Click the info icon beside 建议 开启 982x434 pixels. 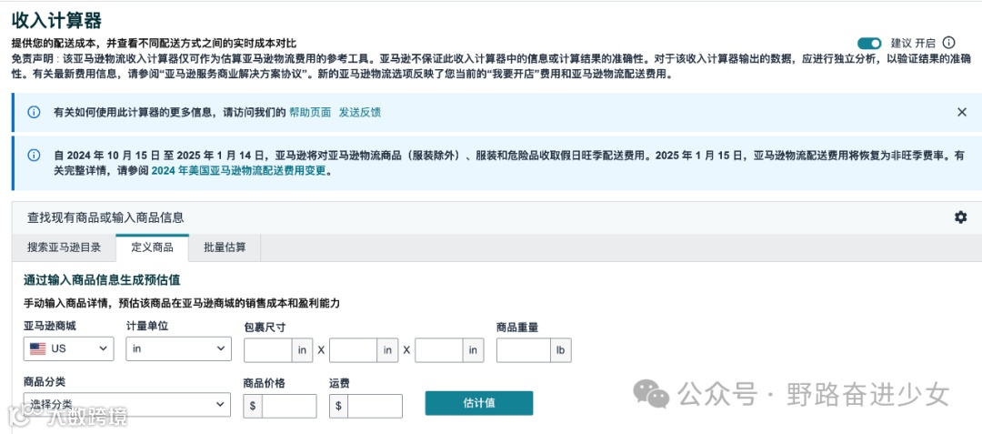(948, 43)
